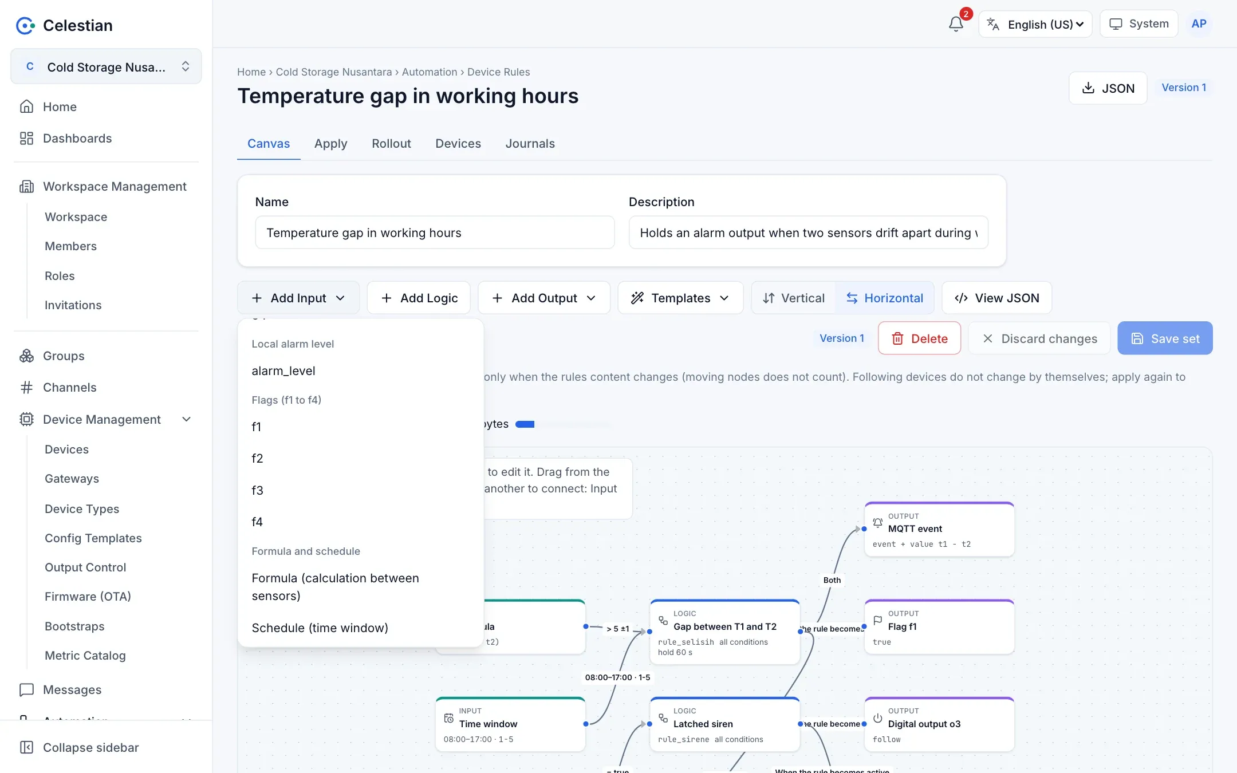Click the Workspace Management building icon
1237x773 pixels.
click(x=26, y=186)
